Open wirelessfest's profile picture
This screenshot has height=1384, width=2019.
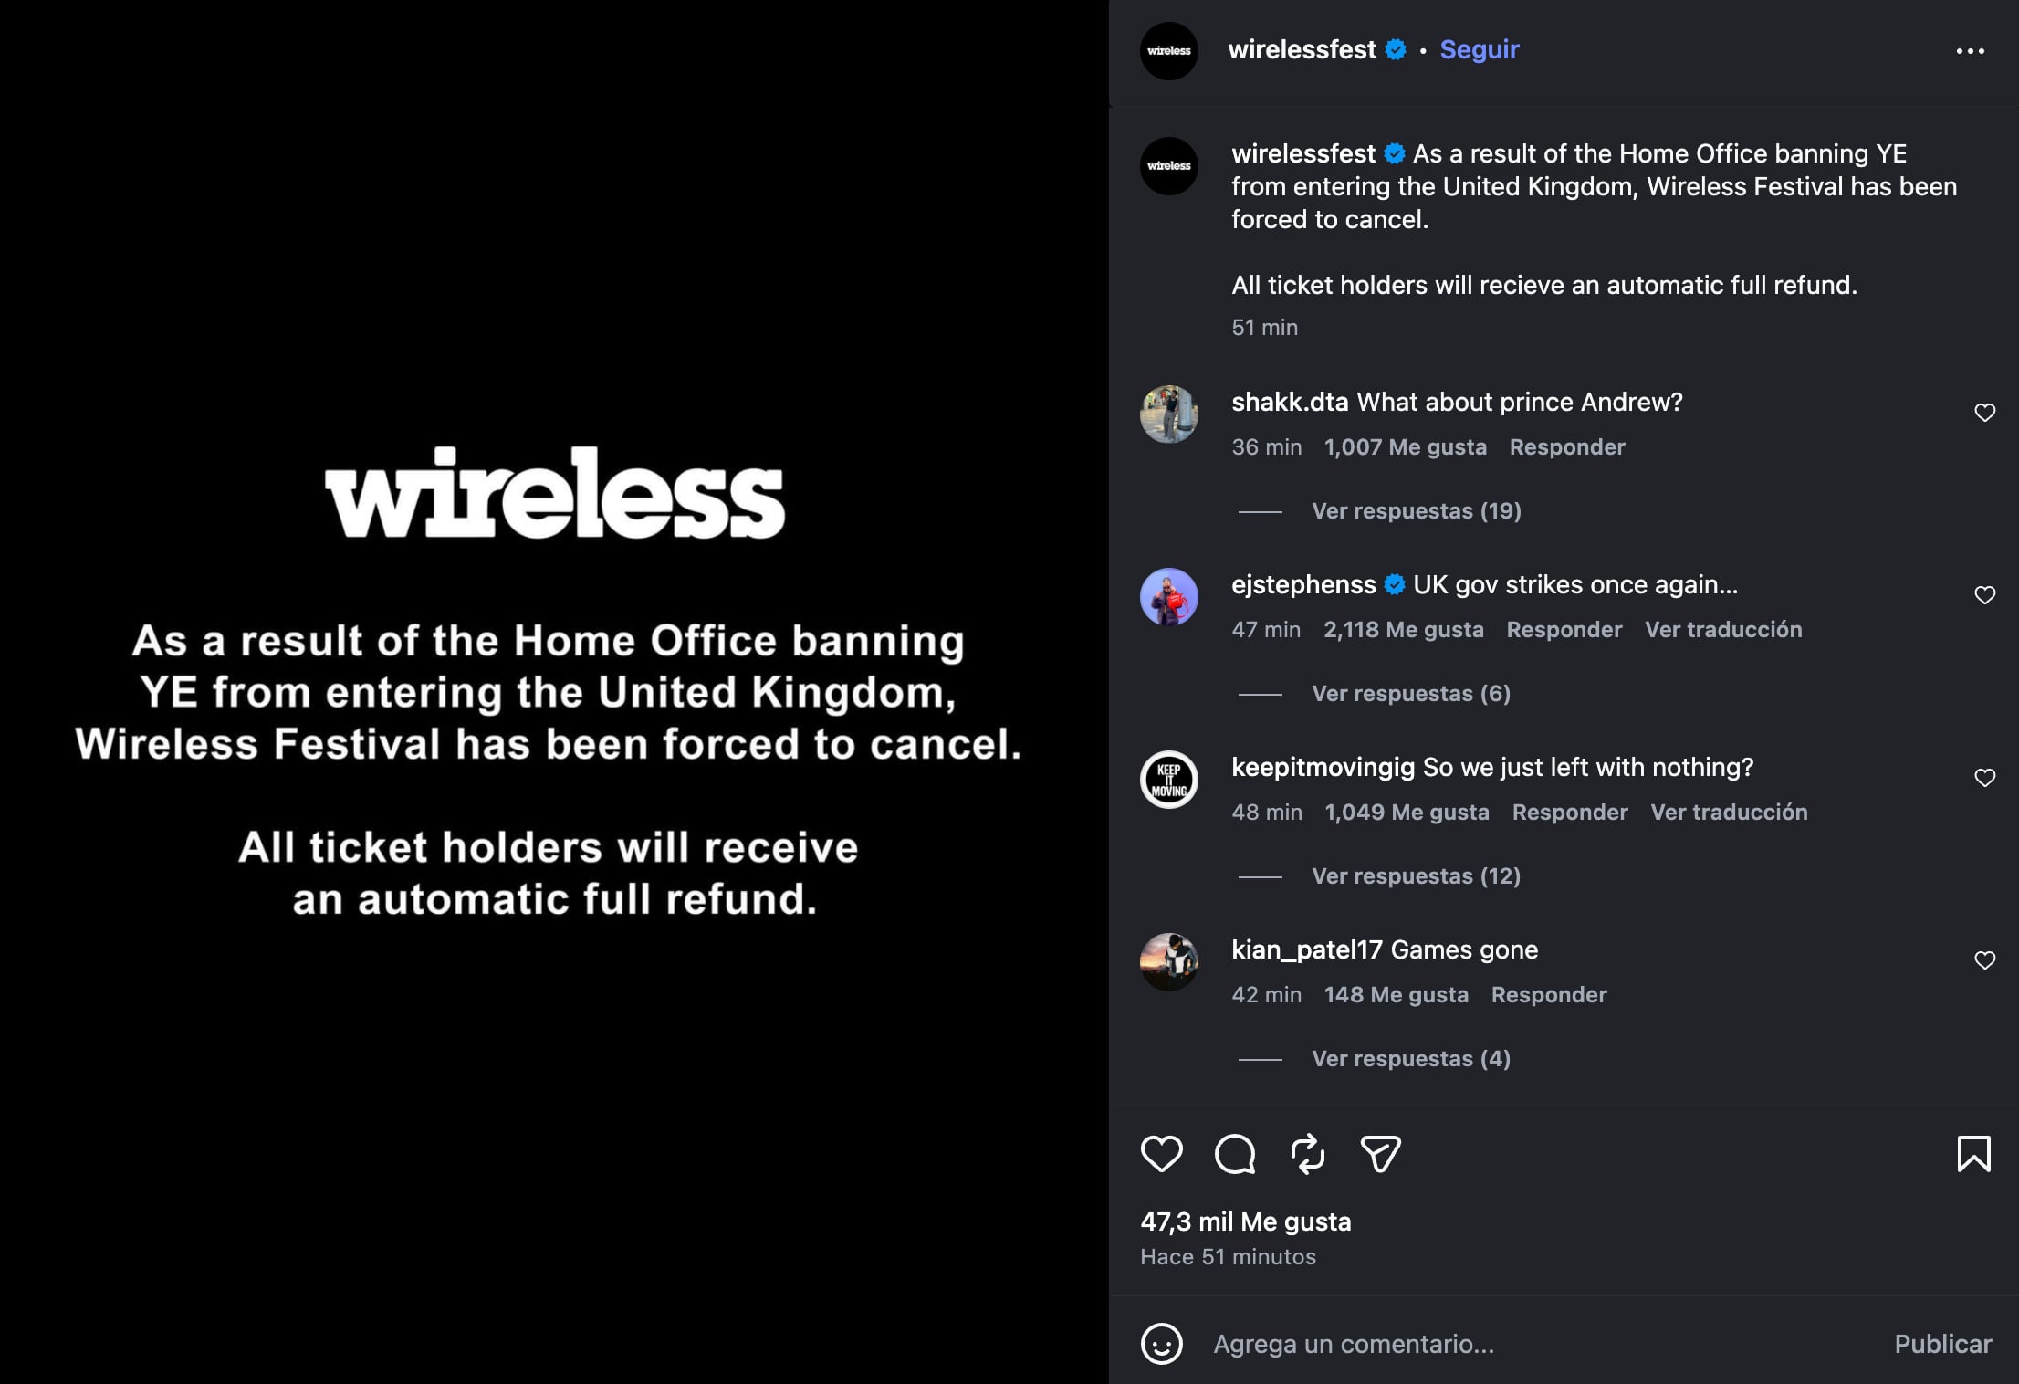(1169, 51)
